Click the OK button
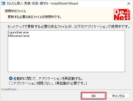 (93, 96)
